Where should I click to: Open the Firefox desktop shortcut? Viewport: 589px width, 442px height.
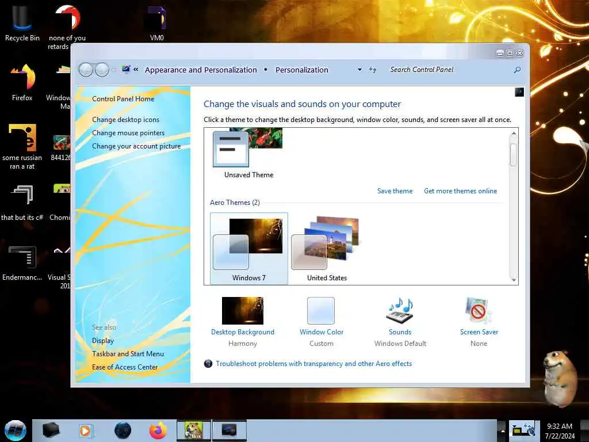pyautogui.click(x=22, y=82)
